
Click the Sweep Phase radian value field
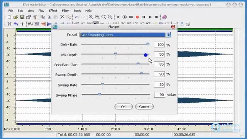tap(159, 95)
